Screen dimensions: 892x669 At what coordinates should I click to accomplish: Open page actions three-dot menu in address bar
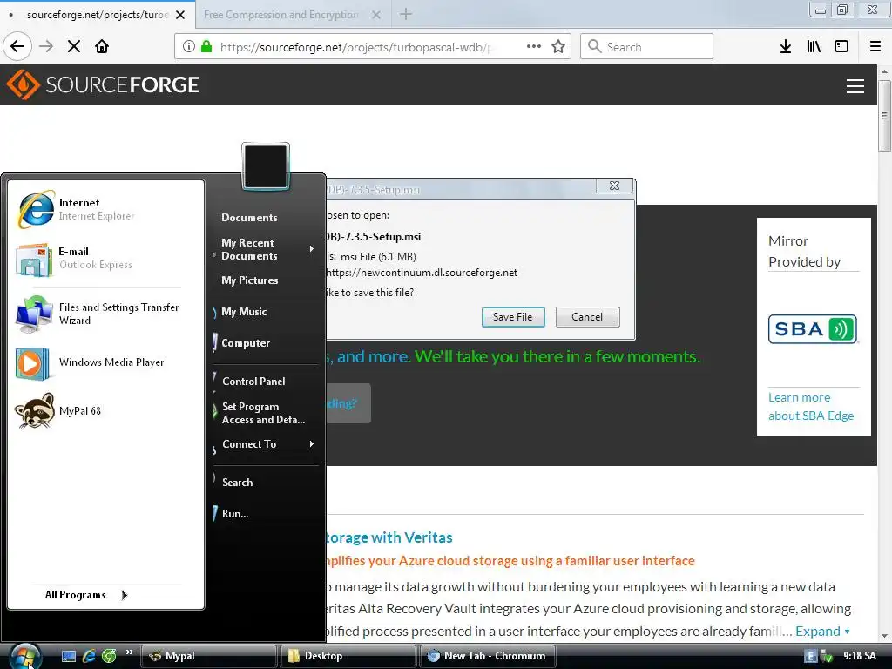pyautogui.click(x=534, y=47)
